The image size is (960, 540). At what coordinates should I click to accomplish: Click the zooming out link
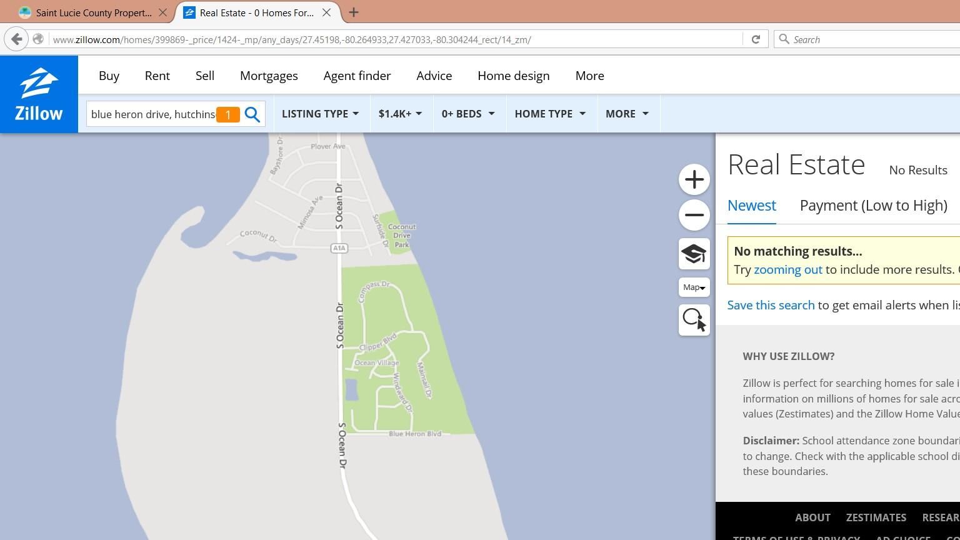(788, 269)
